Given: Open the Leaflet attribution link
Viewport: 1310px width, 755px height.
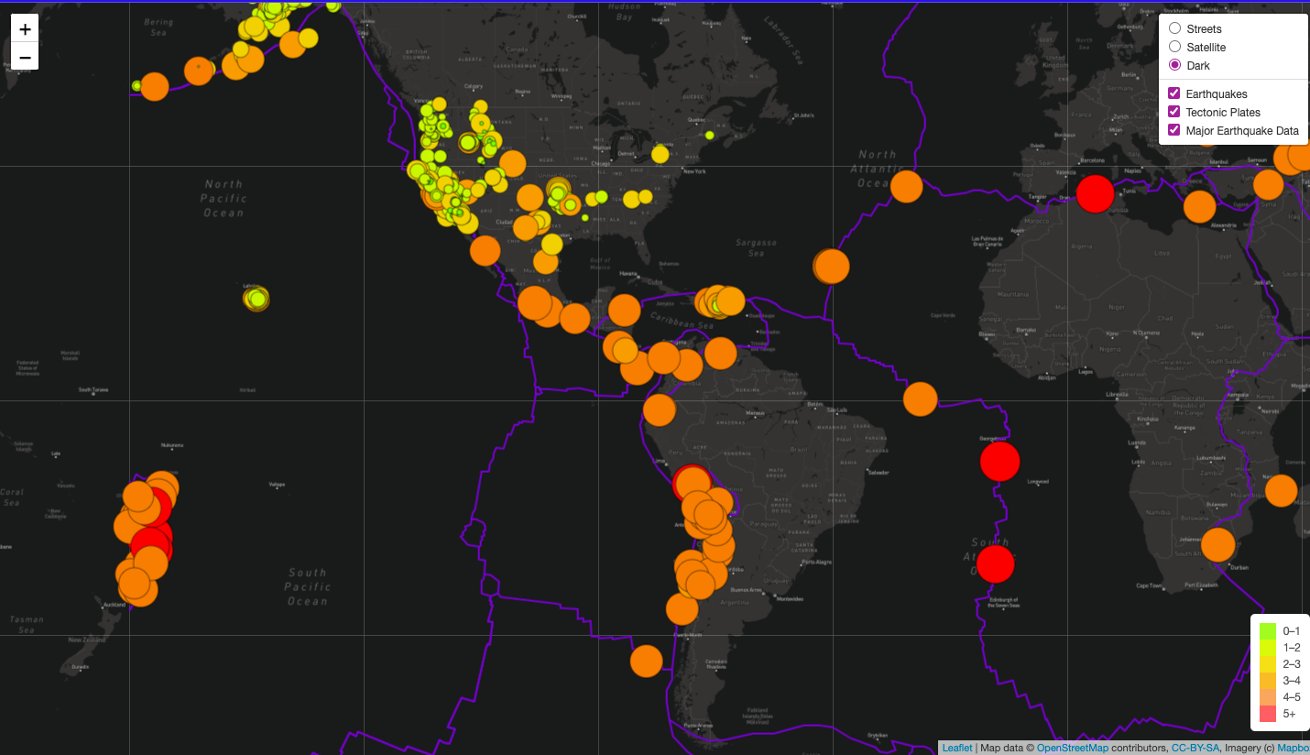Looking at the screenshot, I should (x=957, y=748).
